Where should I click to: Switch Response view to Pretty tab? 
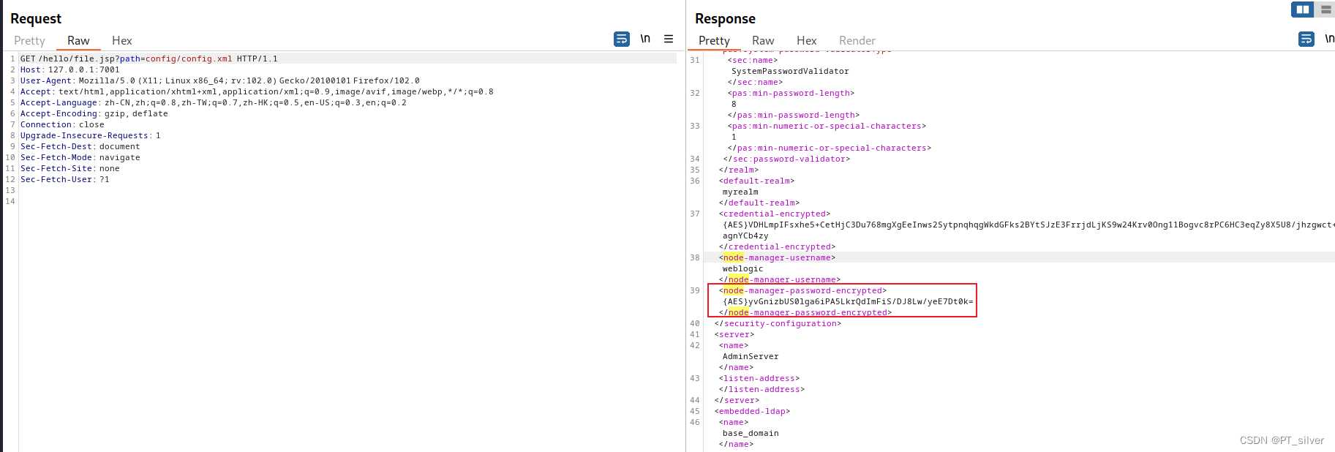[x=714, y=41]
